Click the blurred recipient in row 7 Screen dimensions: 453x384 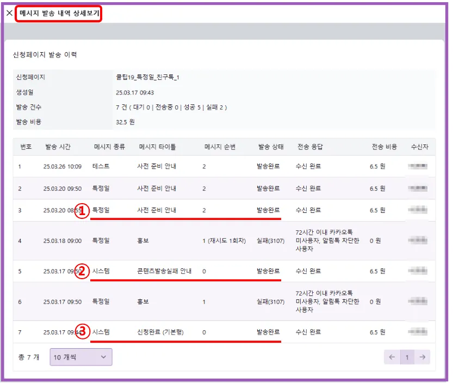418,331
